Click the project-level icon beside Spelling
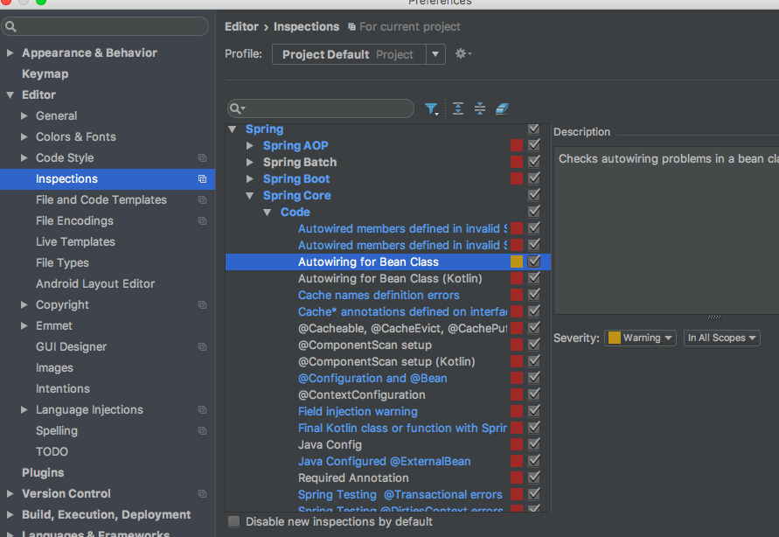Viewport: 779px width, 537px height. 202,430
